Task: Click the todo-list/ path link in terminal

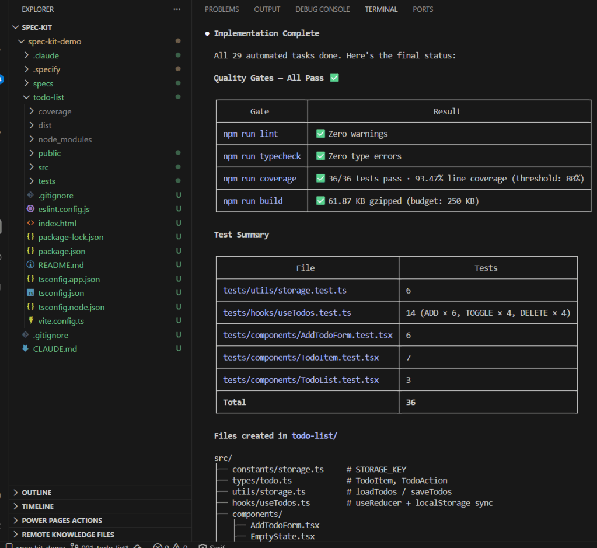Action: pyautogui.click(x=314, y=435)
